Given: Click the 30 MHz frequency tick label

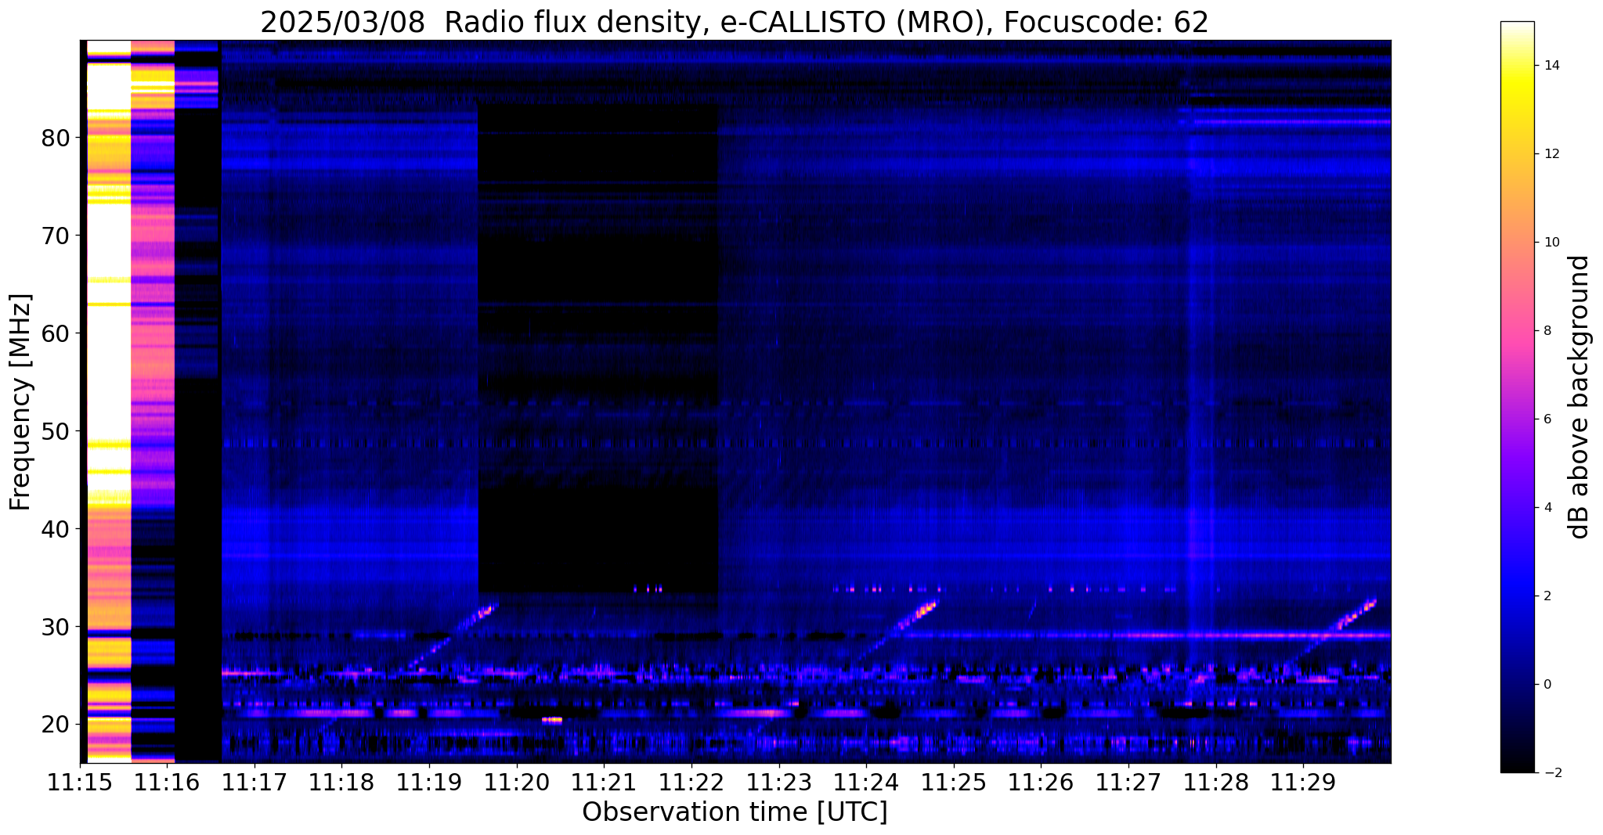Looking at the screenshot, I should (x=56, y=627).
